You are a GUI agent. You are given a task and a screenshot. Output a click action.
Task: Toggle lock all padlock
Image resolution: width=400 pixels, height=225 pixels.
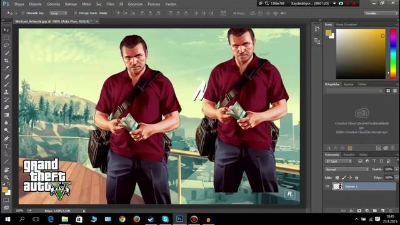[x=357, y=177]
